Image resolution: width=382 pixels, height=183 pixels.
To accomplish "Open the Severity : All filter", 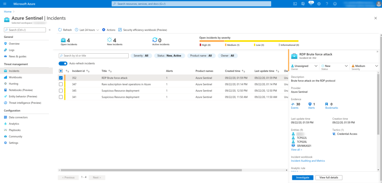I will tap(141, 56).
